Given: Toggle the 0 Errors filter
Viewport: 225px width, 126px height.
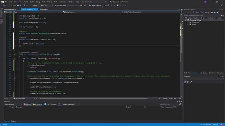Looking at the screenshot, I should [x=27, y=104].
